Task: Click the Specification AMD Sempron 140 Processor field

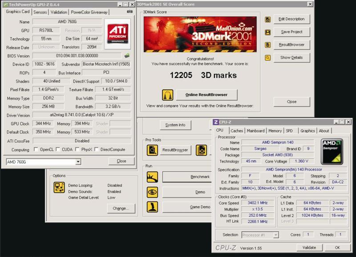Action: pos(294,169)
